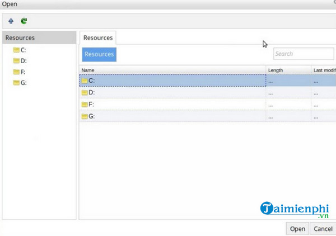Select the D: folder icon in file list
Screen dimensions: 336x236
pos(85,92)
